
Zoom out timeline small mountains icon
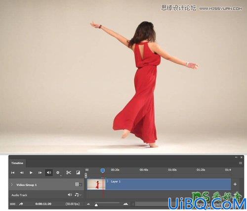pyautogui.click(x=88, y=204)
